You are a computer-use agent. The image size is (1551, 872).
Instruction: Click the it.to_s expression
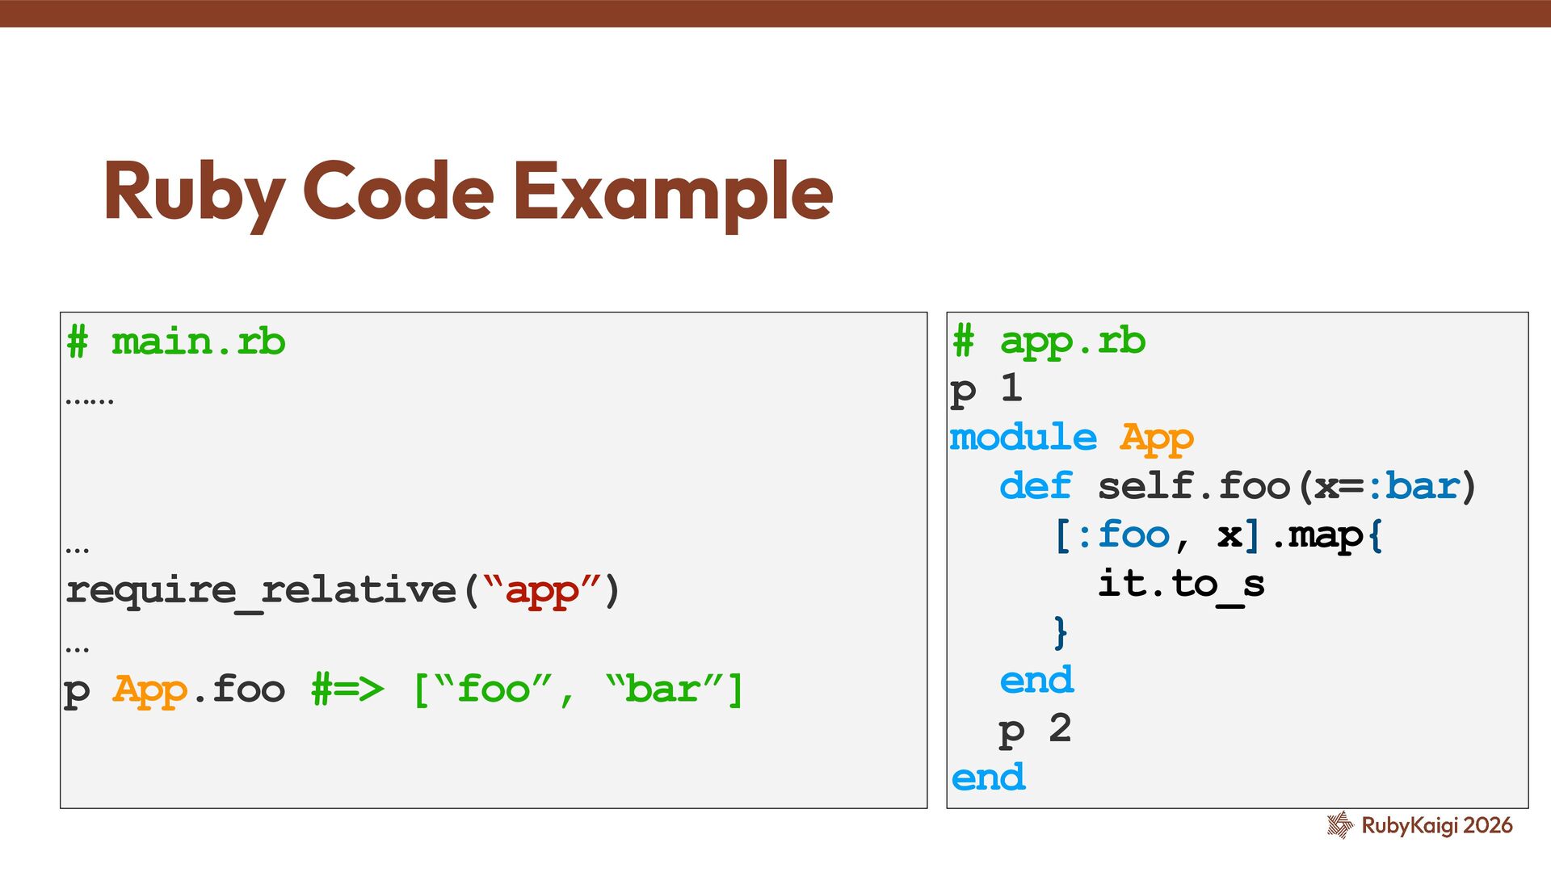[x=1180, y=584]
